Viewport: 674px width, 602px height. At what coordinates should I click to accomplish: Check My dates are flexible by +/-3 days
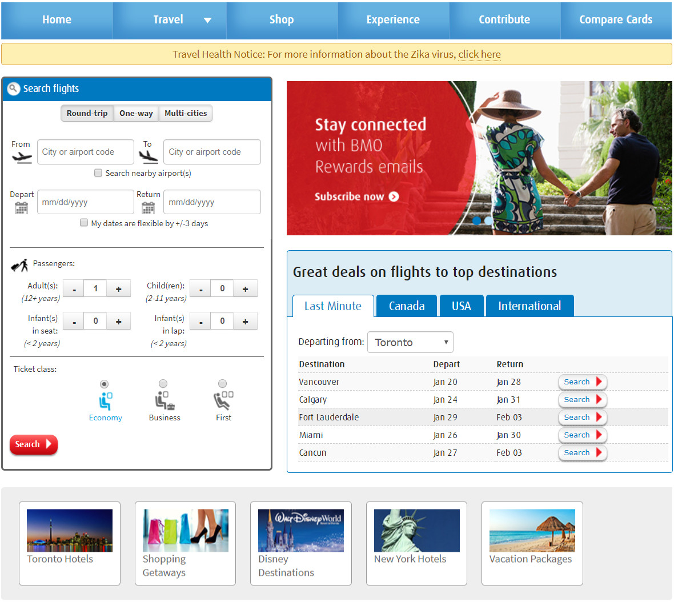pyautogui.click(x=84, y=223)
